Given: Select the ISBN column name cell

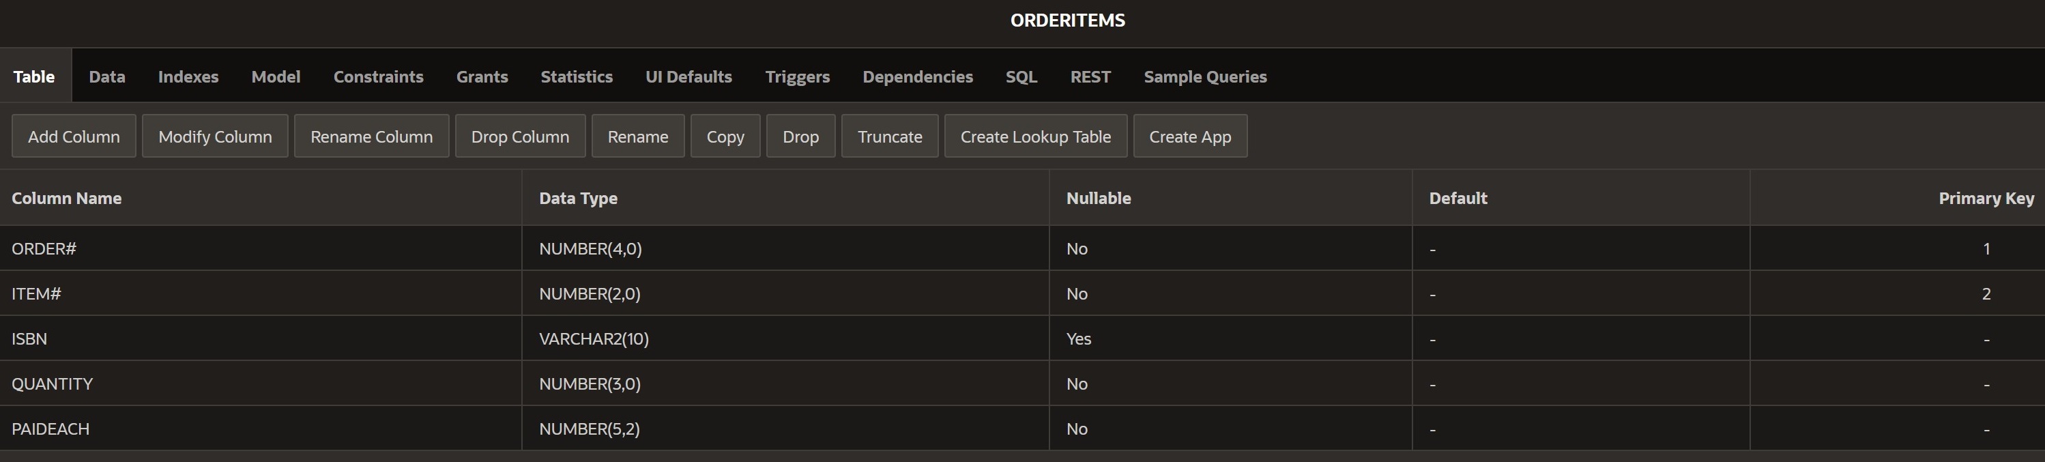Looking at the screenshot, I should coord(261,339).
